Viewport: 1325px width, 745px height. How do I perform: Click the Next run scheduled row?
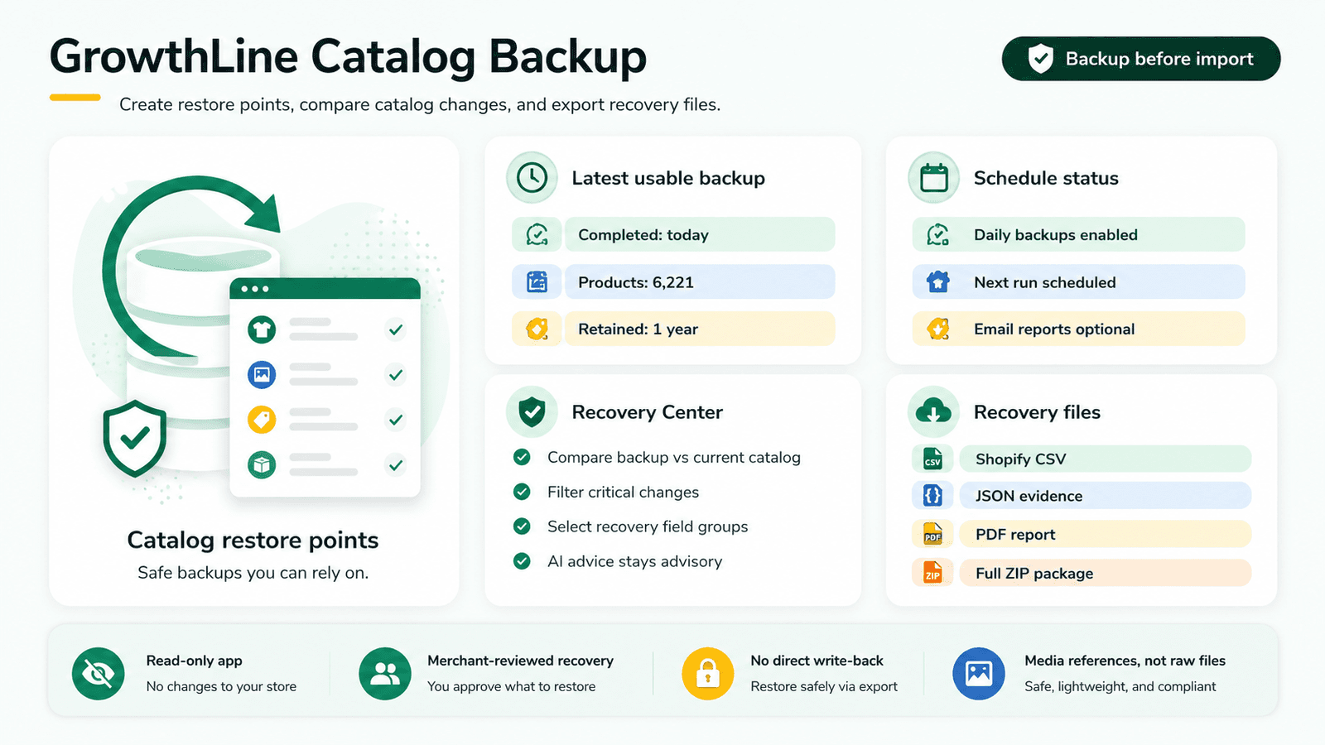coord(1078,282)
